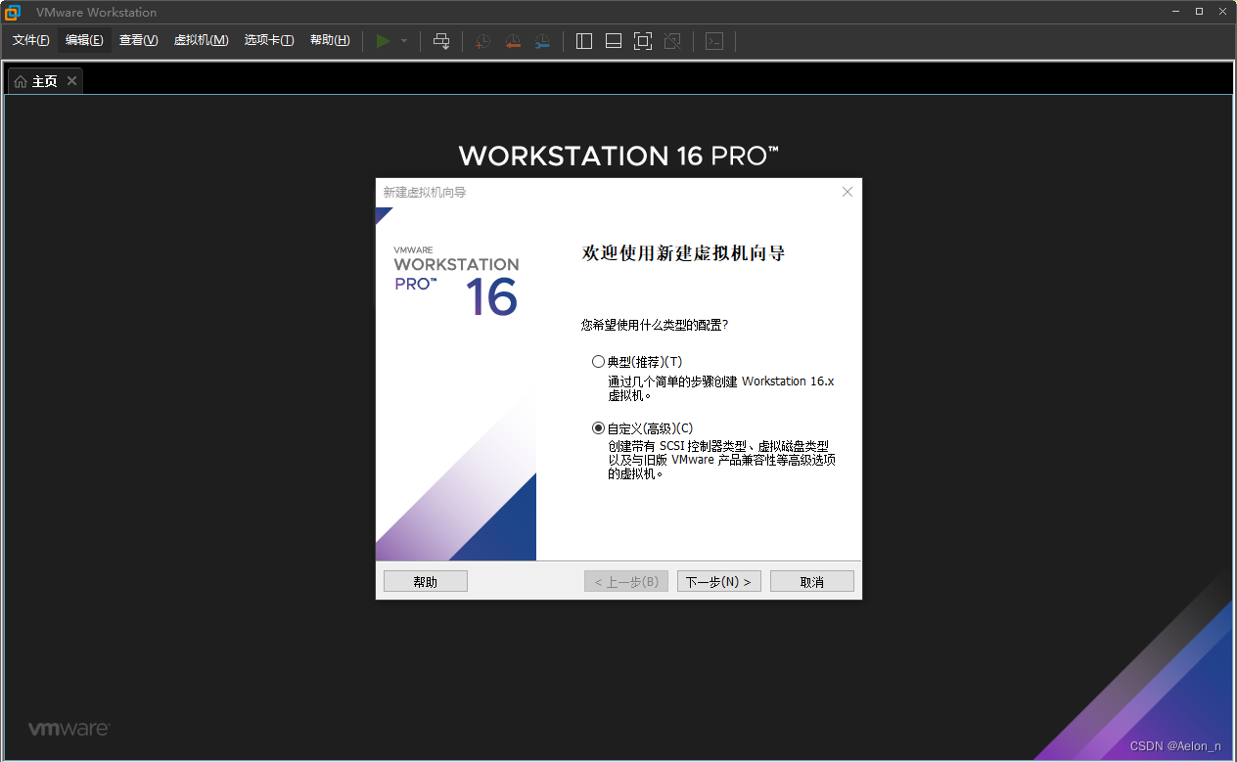Image resolution: width=1237 pixels, height=762 pixels.
Task: Minimize the VMware Workstation window
Action: coord(1175,12)
